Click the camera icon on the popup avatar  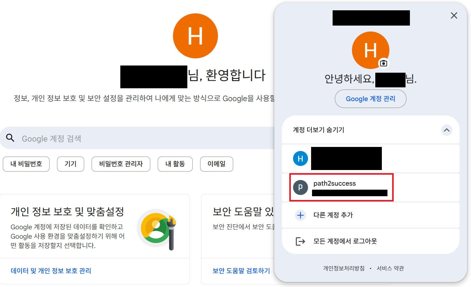tap(384, 63)
